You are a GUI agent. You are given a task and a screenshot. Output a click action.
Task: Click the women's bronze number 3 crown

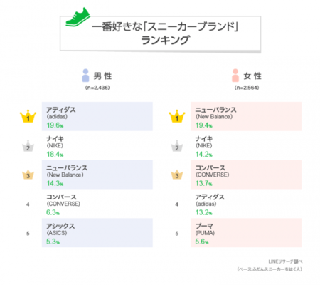click(x=177, y=175)
